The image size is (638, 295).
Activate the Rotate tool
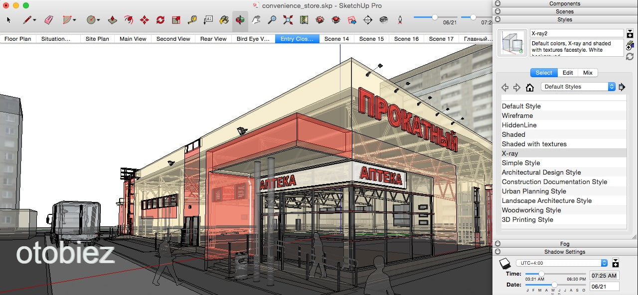tap(160, 20)
